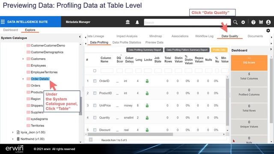Click the bank building icon in header
274x154 pixels.
point(128,22)
